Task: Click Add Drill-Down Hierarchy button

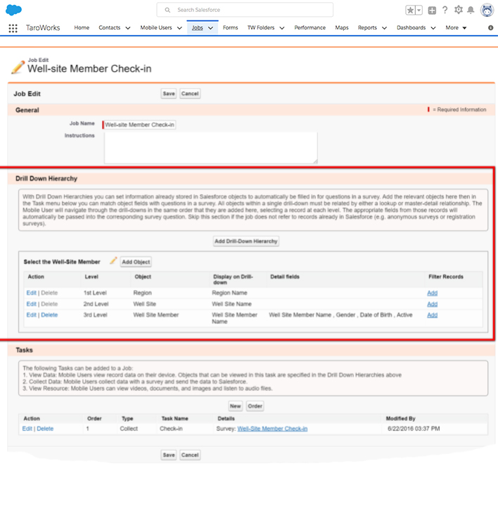Action: [246, 241]
